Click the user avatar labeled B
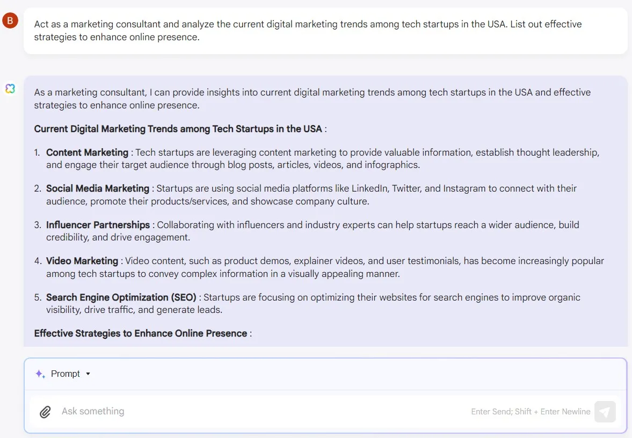Screen dimensions: 632x438 tap(10, 21)
